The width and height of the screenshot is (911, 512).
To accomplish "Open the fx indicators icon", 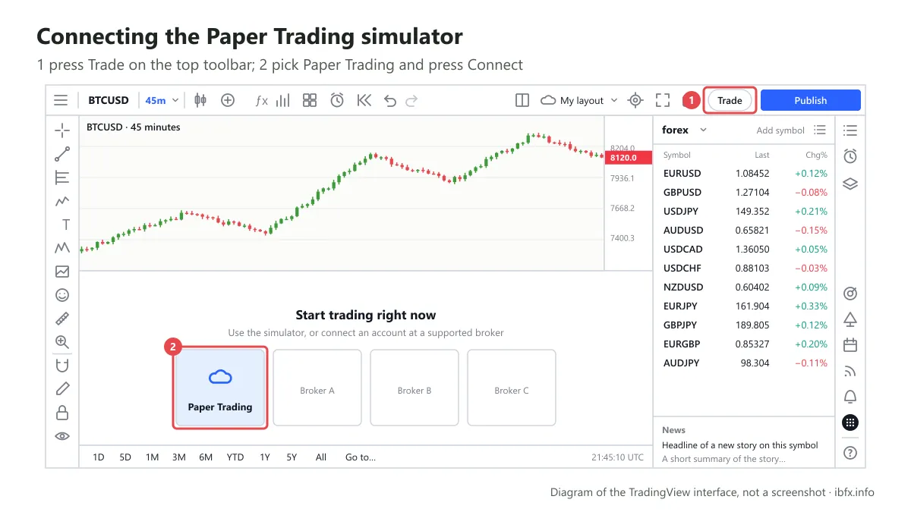I will pos(261,100).
